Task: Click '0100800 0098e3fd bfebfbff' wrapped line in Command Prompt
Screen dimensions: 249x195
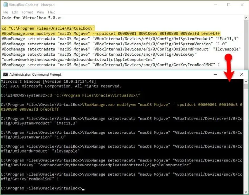Action: 30,109
